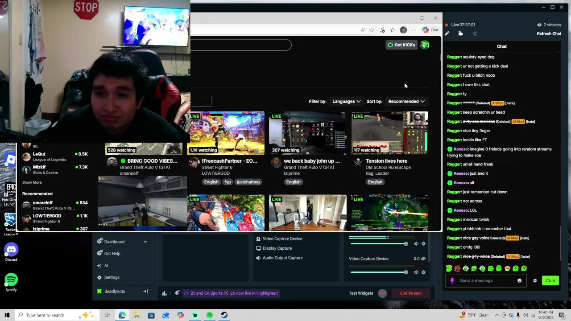
Task: Click the fyp tag under LOWTIERGOD
Action: tap(228, 182)
